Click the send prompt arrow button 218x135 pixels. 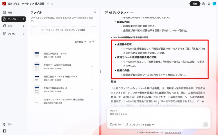click(x=206, y=125)
